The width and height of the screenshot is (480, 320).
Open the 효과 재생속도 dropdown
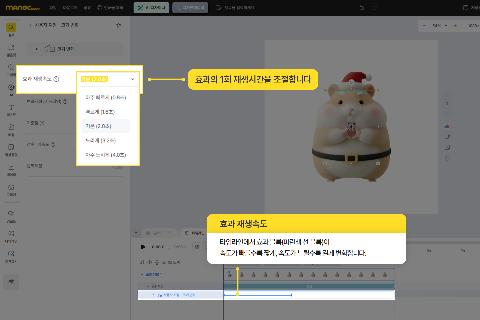pos(107,79)
